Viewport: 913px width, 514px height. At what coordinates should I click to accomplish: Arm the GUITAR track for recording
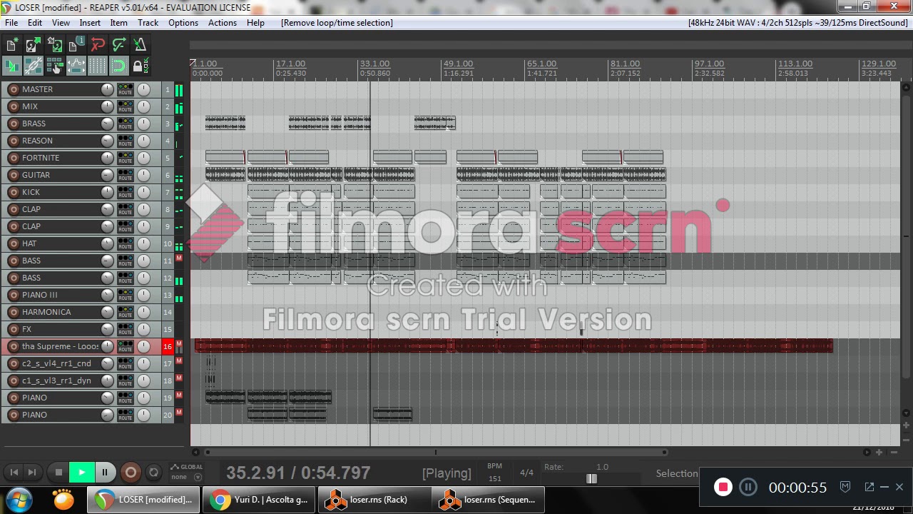(x=13, y=175)
